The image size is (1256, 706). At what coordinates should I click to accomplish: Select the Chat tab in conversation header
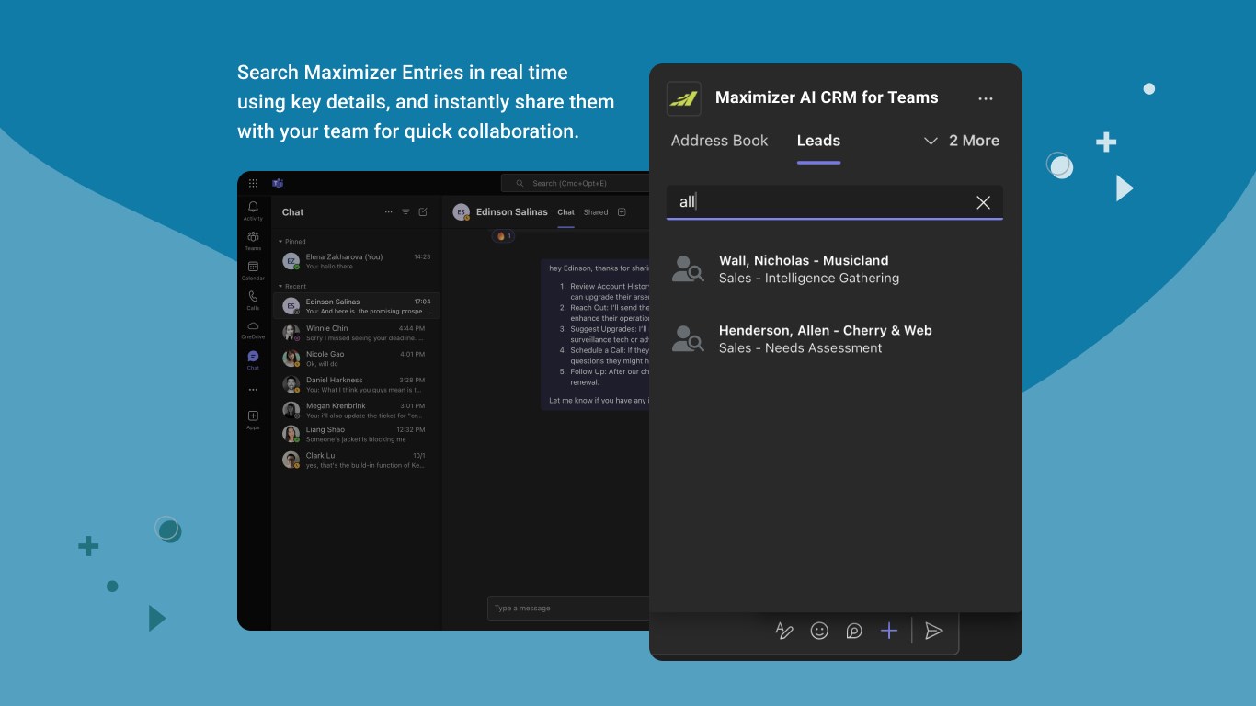tap(565, 212)
